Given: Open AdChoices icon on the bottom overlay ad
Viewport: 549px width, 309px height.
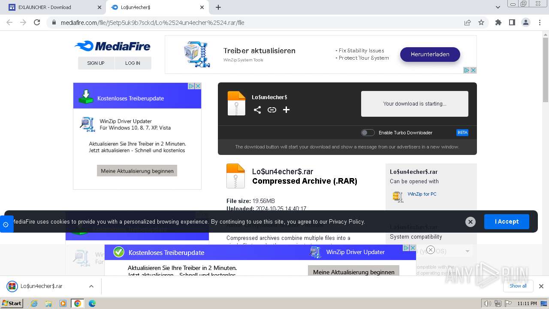Looking at the screenshot, I should click(x=406, y=248).
